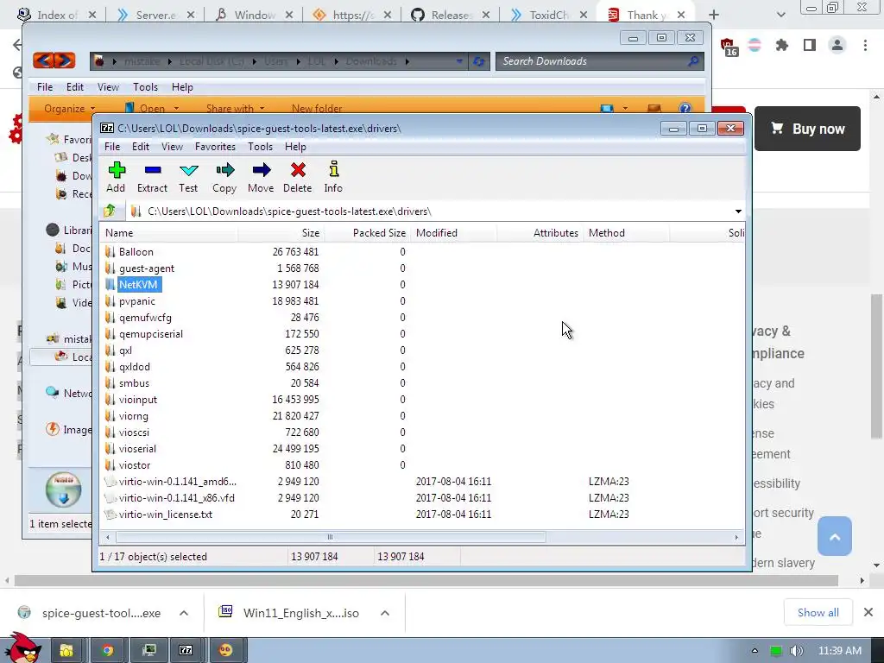The image size is (884, 663).
Task: Select the Balloon folder
Action: [x=136, y=252]
